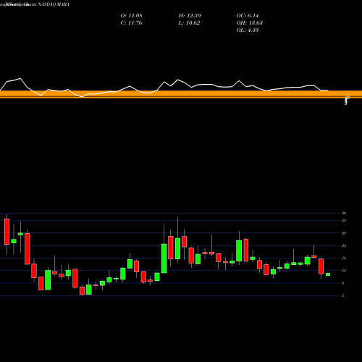Click the price axis label 33
The height and width of the screenshot is (362, 362).
344,221
